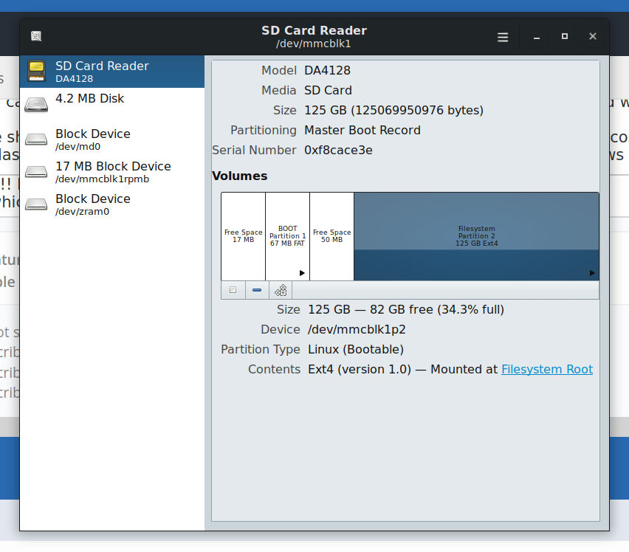The width and height of the screenshot is (629, 552).
Task: Open the hamburger drive options menu
Action: (503, 37)
